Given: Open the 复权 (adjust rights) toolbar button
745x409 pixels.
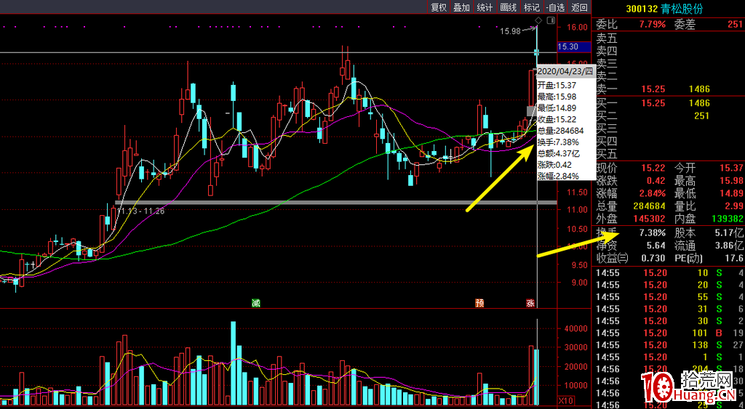Looking at the screenshot, I should [439, 7].
